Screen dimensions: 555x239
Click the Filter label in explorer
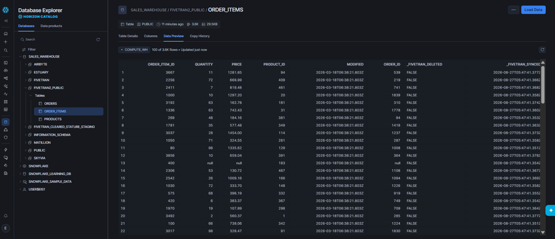[32, 49]
